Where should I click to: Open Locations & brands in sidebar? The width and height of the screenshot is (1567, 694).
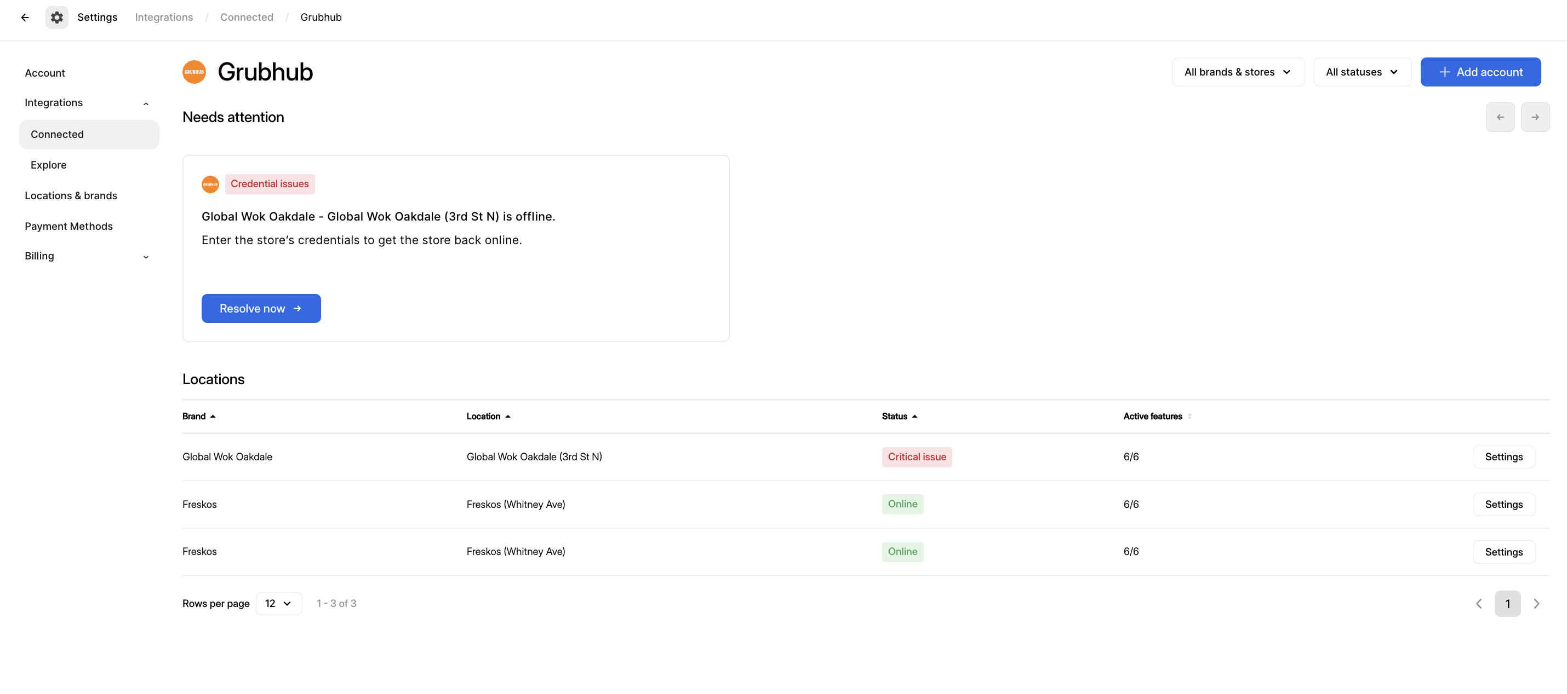click(x=71, y=196)
